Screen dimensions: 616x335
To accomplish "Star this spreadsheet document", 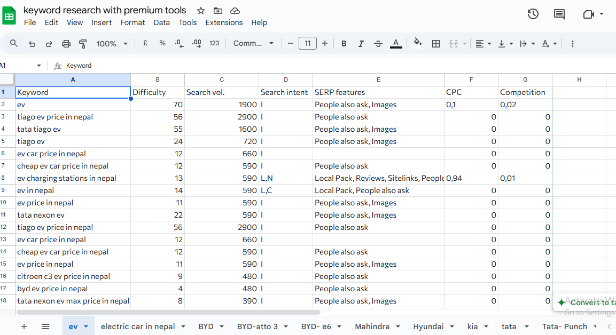I will click(x=201, y=11).
